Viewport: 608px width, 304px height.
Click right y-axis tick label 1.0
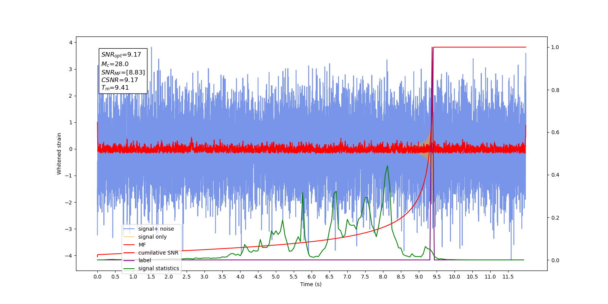[x=555, y=47]
